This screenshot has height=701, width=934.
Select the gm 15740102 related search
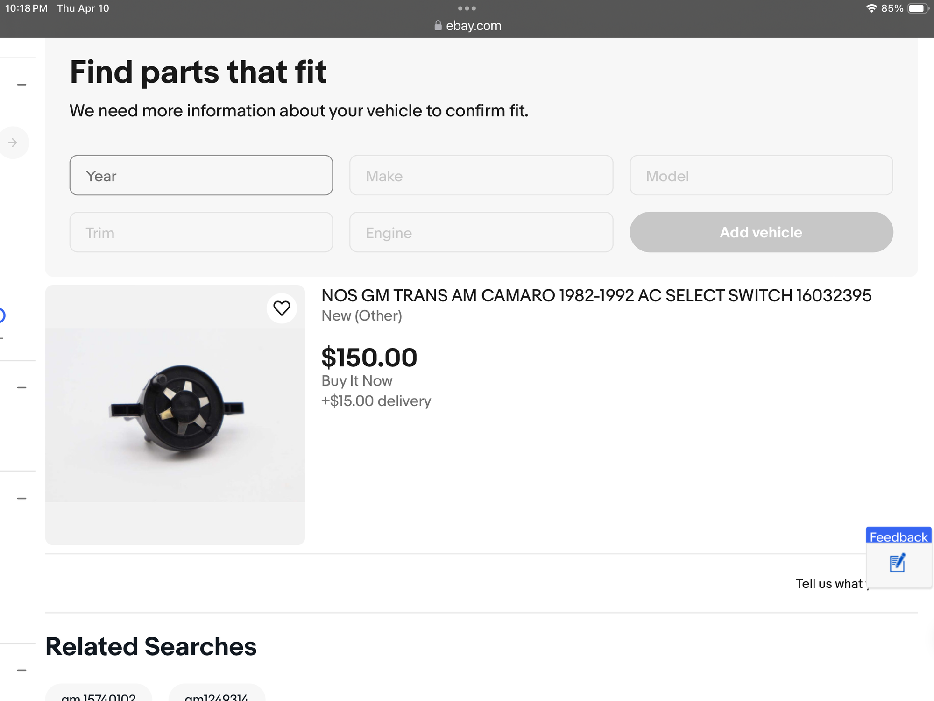pos(99,696)
